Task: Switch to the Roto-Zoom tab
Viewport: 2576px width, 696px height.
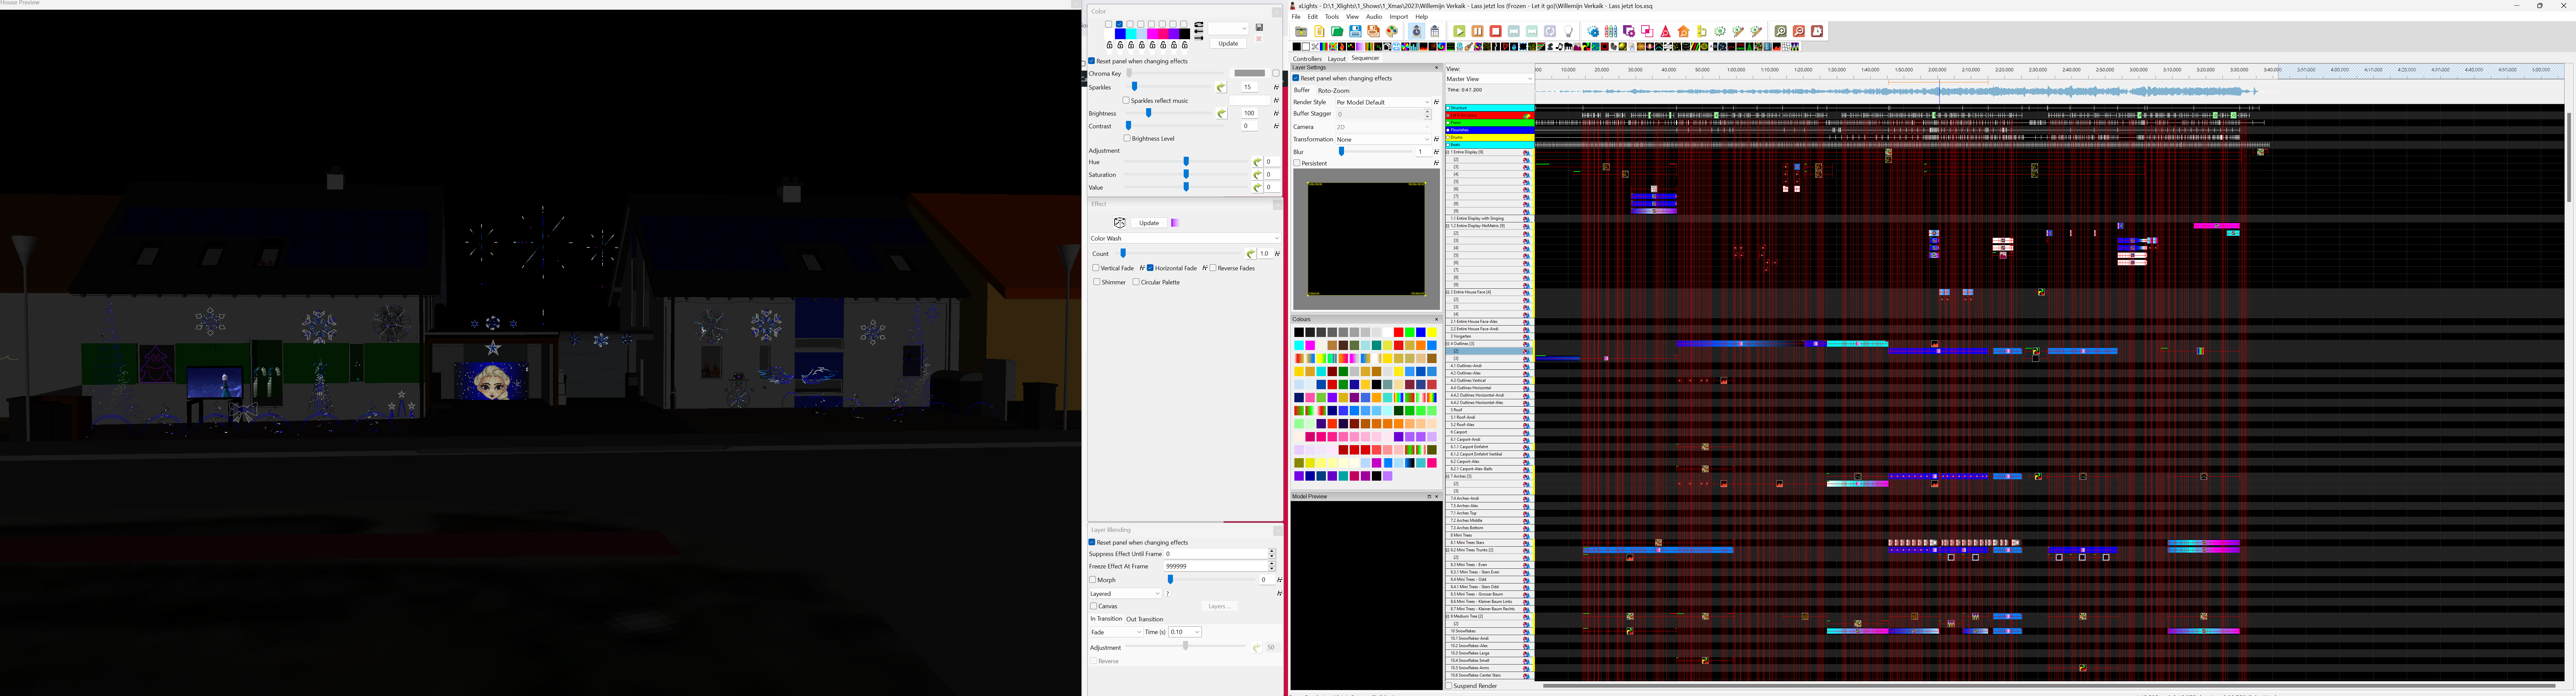Action: (1334, 91)
